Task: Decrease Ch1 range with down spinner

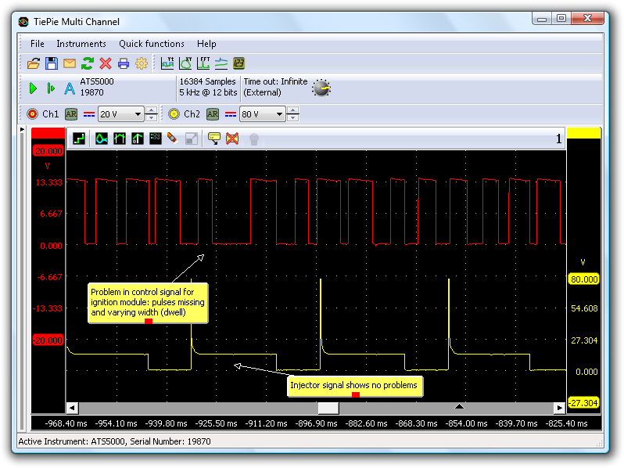Action: click(151, 118)
